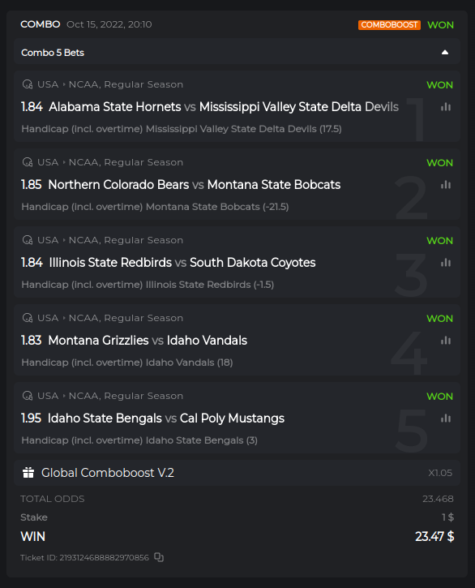Open Alabama State Hornets vs Mississippi Valley match
475x588 pixels.
(x=224, y=107)
